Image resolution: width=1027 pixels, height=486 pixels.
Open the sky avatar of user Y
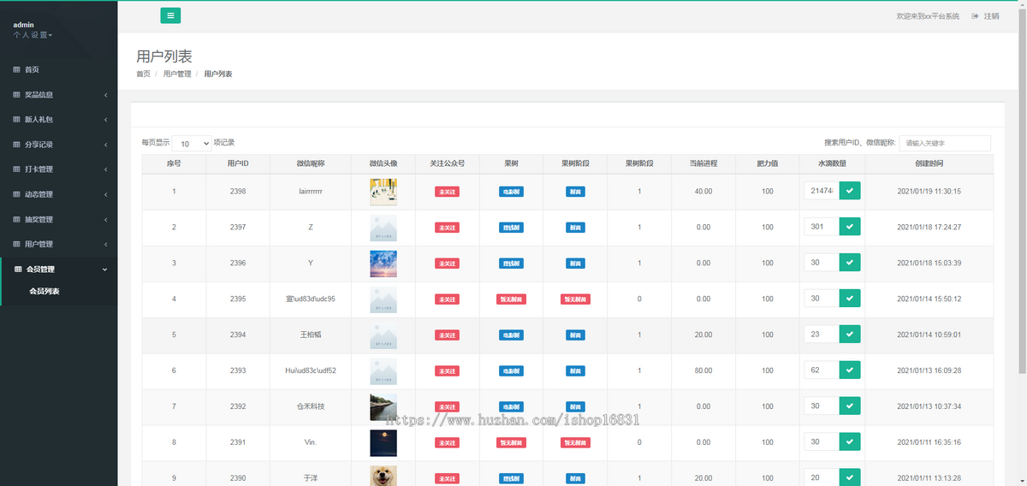[x=383, y=264]
